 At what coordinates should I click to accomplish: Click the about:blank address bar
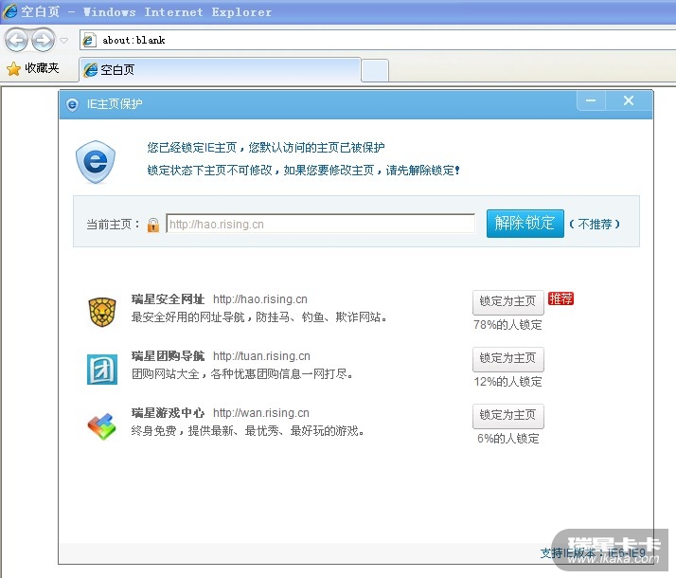coord(378,40)
